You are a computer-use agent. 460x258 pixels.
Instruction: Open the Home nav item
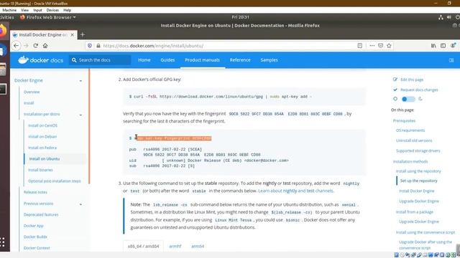pos(144,60)
